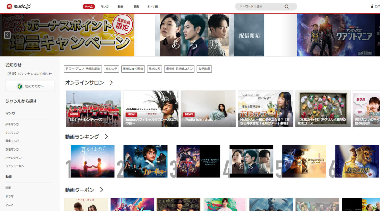The height and width of the screenshot is (213, 380).
Task: Open rank 3 ソードアート・オンライン video
Action: click(198, 161)
